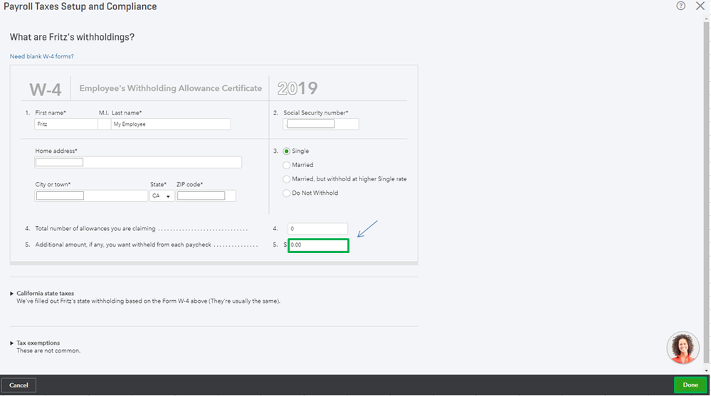Click the First name field
Screen dimensions: 711x396
point(65,124)
